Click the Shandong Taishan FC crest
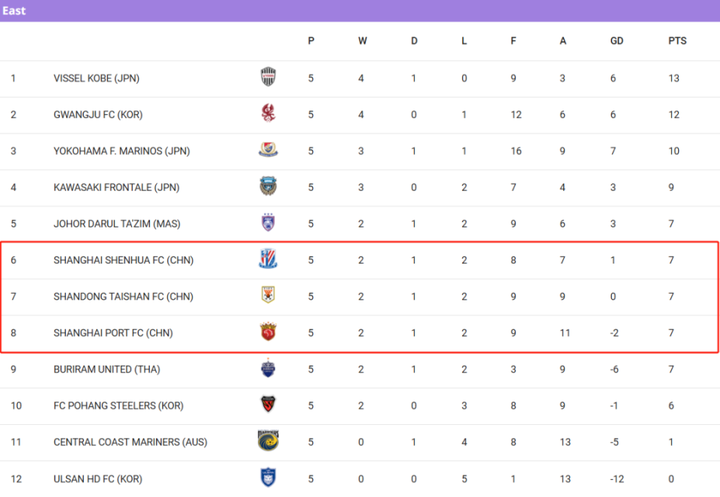This screenshot has width=720, height=497. [x=268, y=297]
